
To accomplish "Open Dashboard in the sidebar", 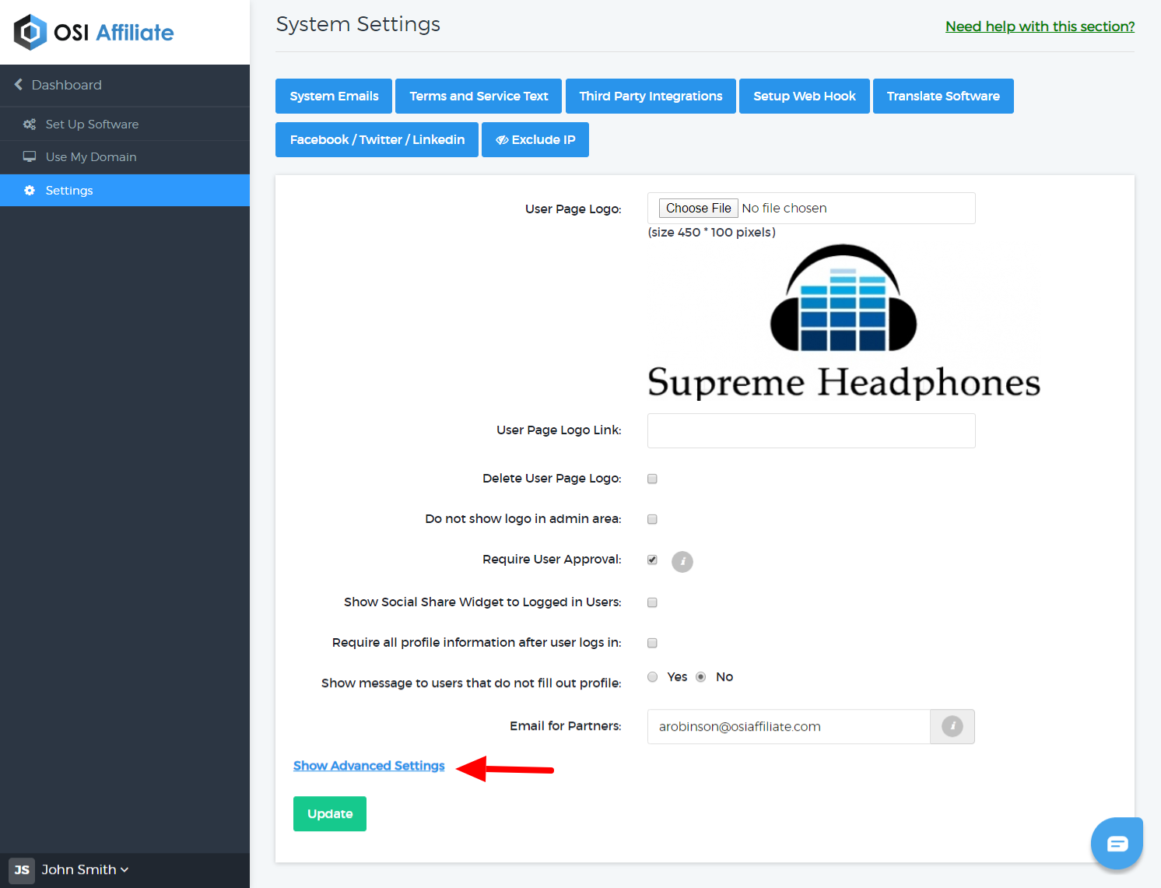I will pos(125,85).
